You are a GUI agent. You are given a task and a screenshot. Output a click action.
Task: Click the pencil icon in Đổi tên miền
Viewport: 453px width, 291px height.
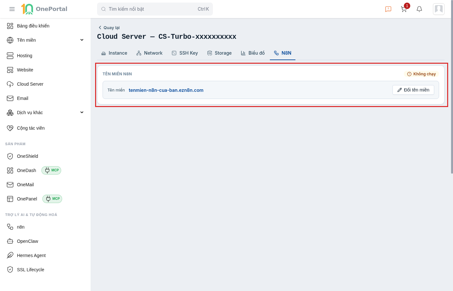pyautogui.click(x=400, y=90)
